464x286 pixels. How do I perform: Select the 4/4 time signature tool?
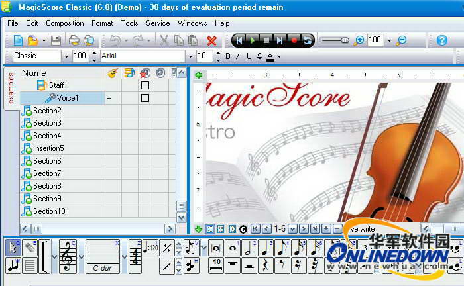pyautogui.click(x=135, y=256)
